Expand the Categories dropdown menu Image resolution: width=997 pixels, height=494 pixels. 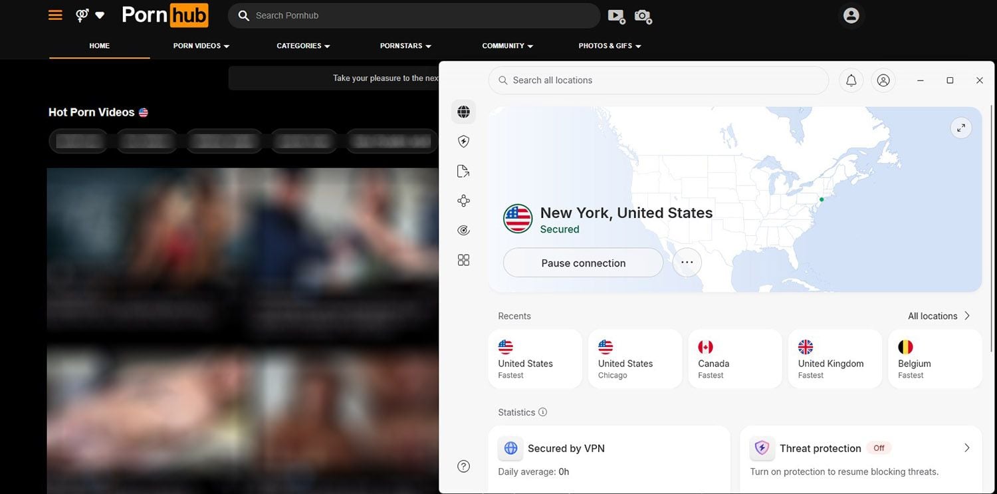point(303,46)
